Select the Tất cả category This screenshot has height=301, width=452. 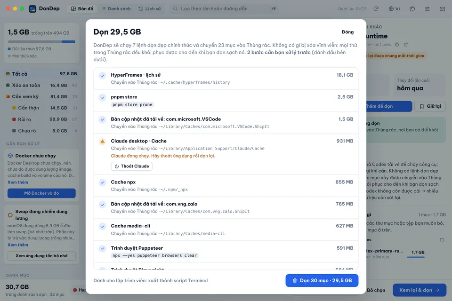[41, 74]
